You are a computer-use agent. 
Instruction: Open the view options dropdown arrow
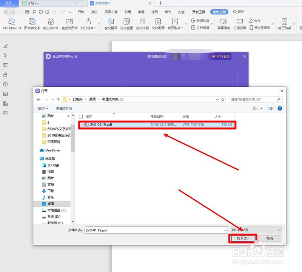(x=261, y=108)
